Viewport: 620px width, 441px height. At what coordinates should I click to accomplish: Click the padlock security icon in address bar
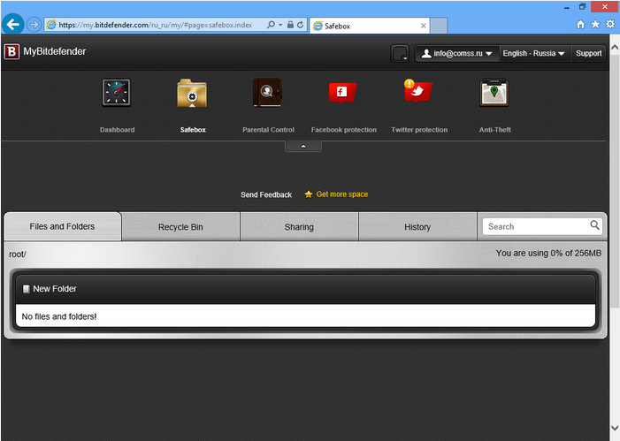[290, 25]
